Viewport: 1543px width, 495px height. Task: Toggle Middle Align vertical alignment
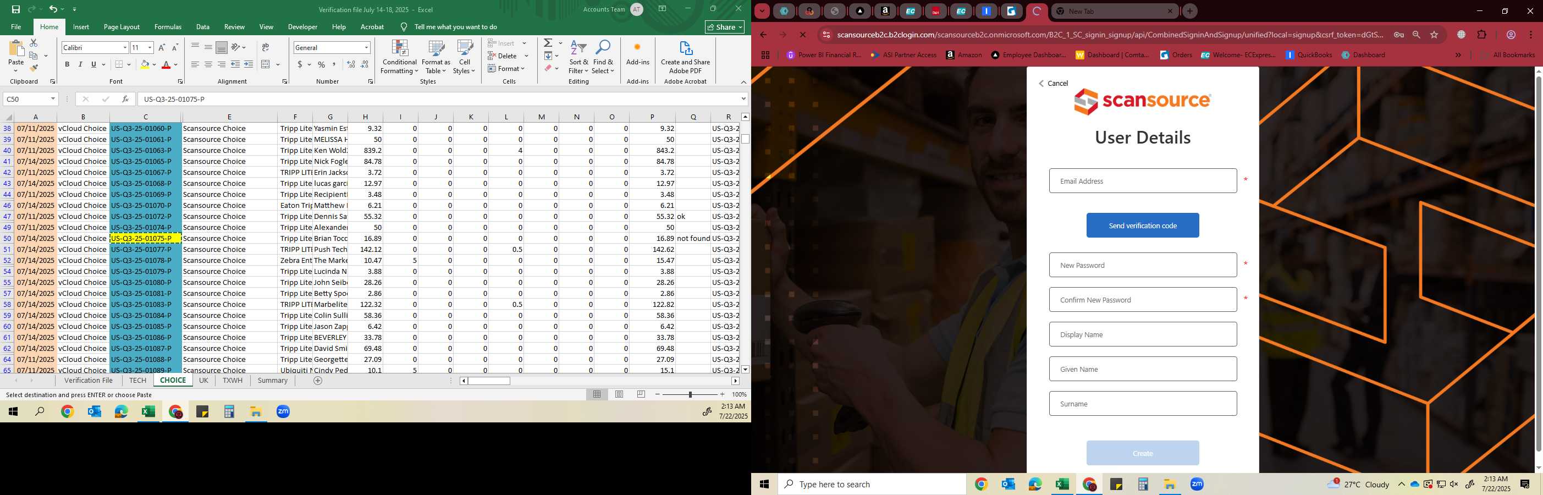[x=208, y=47]
